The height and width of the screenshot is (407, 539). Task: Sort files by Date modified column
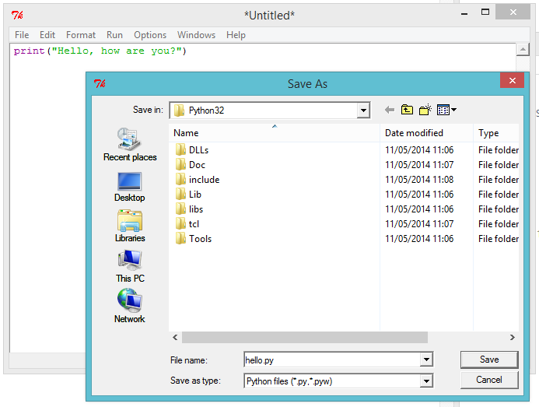coord(426,133)
